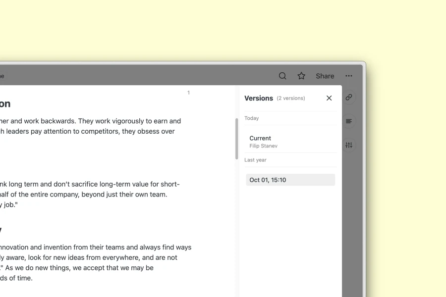This screenshot has width=446, height=297.
Task: Click the copy link icon in the sidebar
Action: 349,97
